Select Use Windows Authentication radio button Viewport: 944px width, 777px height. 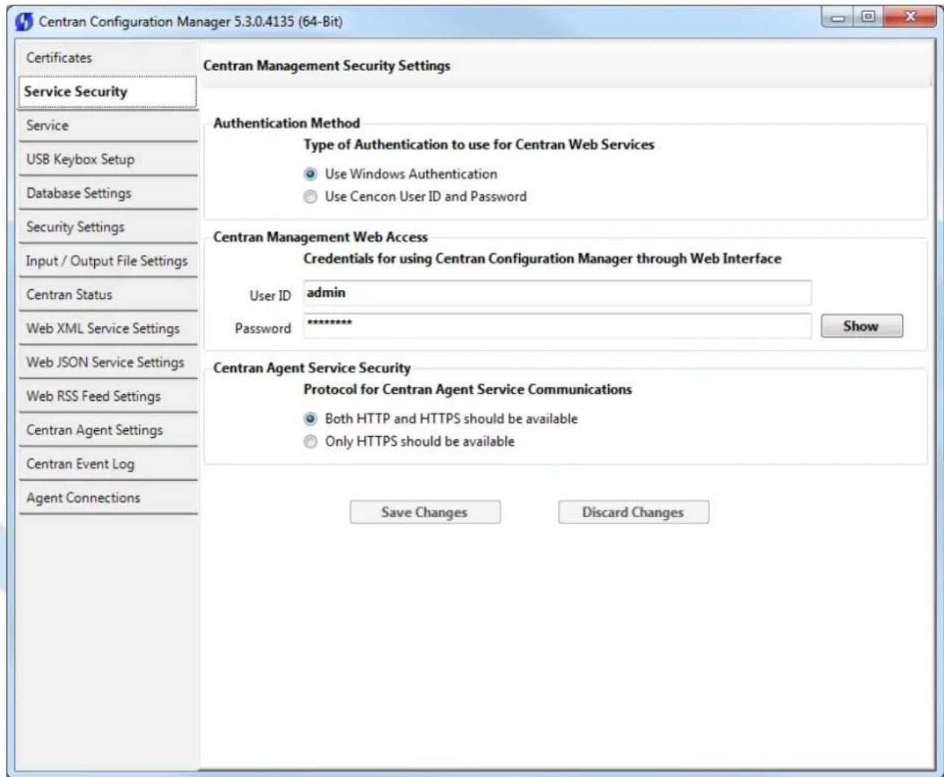[310, 174]
